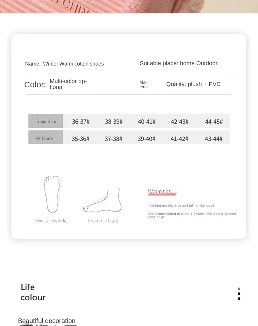Viewport: 258px width, 326px height.
Task: Select fit code 35-36#
Action: pos(80,139)
